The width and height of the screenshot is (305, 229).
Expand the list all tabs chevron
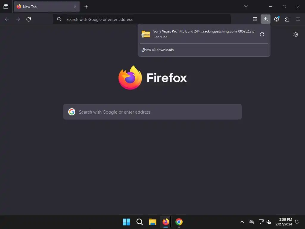246,7
